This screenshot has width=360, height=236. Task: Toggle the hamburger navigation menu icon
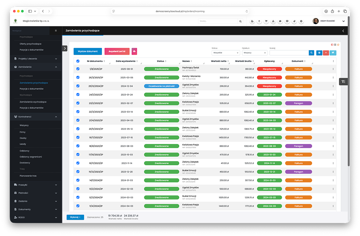point(56,31)
